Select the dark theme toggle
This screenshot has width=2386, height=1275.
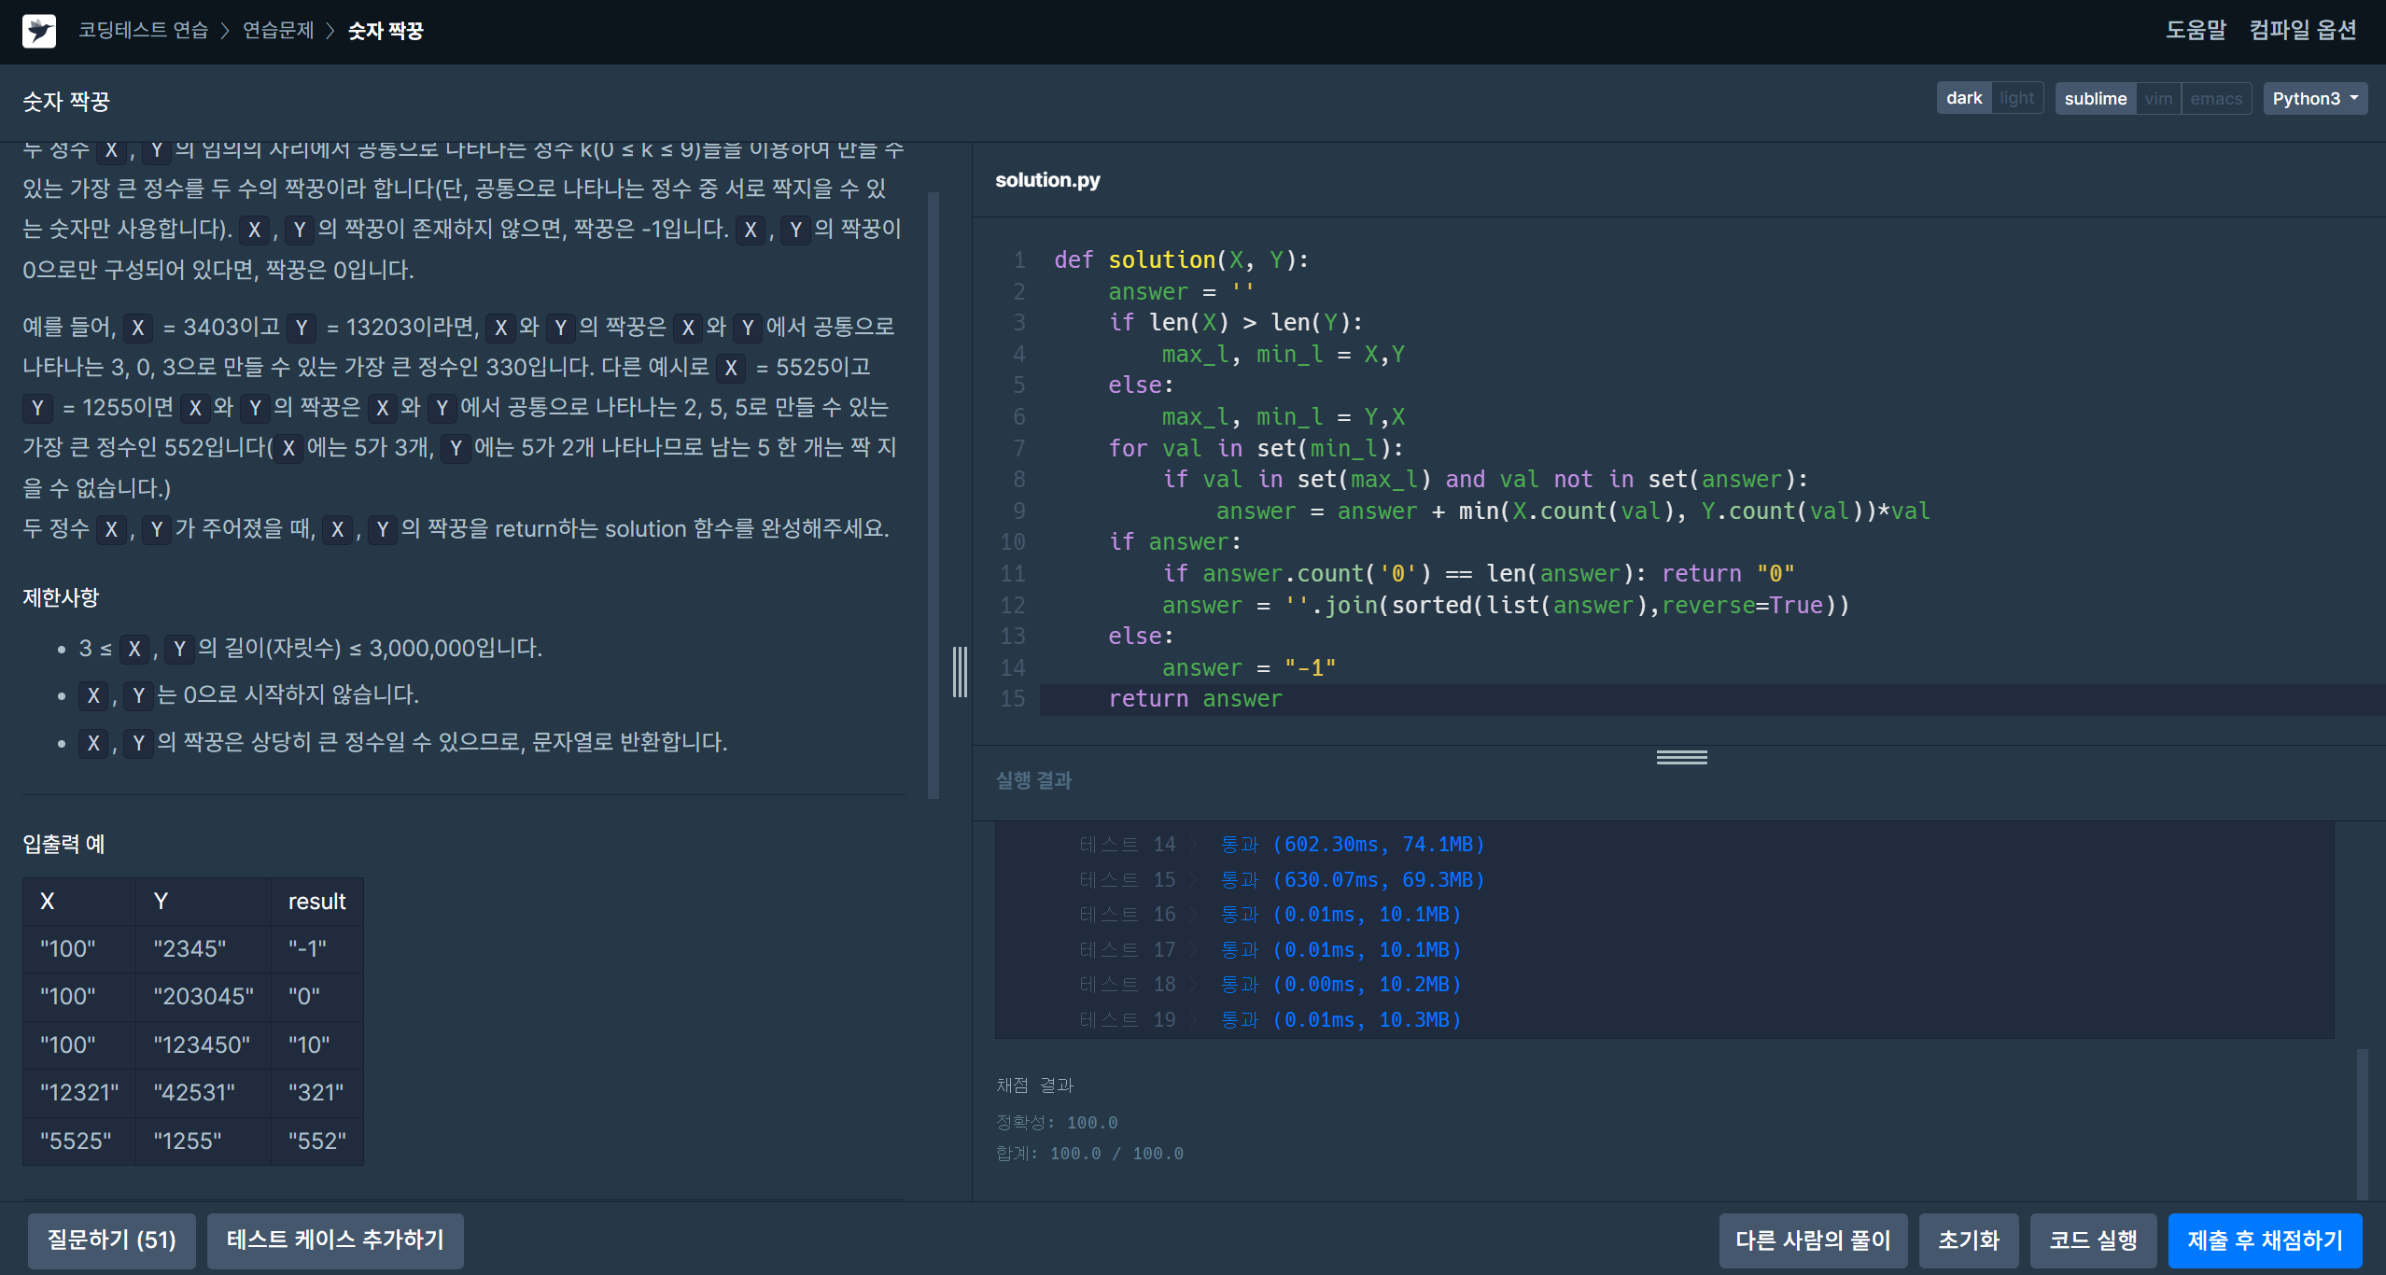coord(1964,98)
